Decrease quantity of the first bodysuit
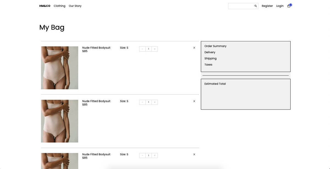330x169 pixels. 142,49
